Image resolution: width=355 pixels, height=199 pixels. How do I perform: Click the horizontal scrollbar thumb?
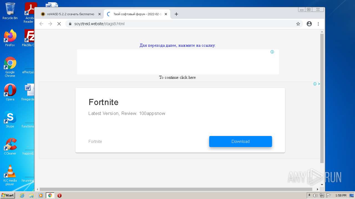(176, 189)
